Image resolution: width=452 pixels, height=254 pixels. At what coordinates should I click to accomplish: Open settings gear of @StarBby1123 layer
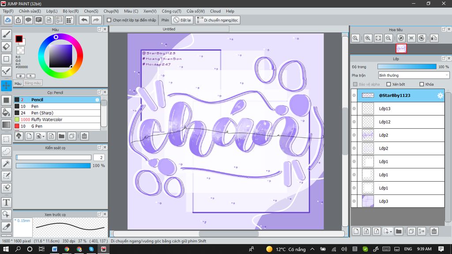coord(440,96)
